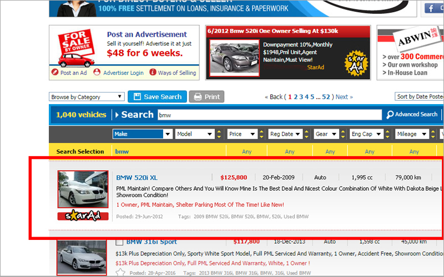Click the white arrow icon before Search label
The width and height of the screenshot is (444, 277).
pos(117,115)
